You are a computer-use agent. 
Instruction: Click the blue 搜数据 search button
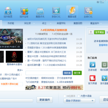[67, 73]
